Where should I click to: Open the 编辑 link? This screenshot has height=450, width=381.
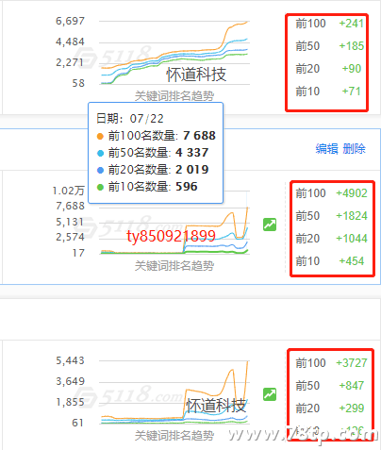(327, 149)
